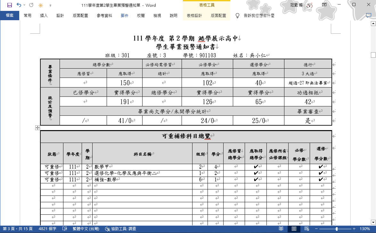Click 協助工具: 調查 status text
Screen dimensions: 376x233
(124, 229)
